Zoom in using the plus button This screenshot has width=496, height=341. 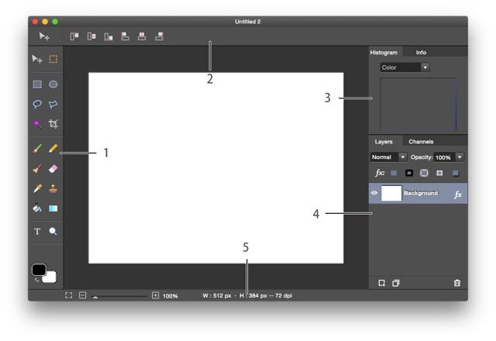click(x=155, y=295)
